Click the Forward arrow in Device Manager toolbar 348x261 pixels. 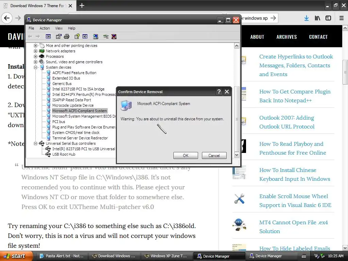(38, 37)
